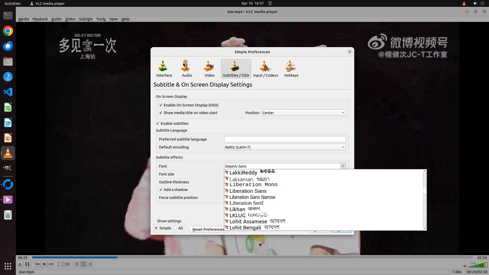Choose Liberation Sans from font list
Image resolution: width=489 pixels, height=275 pixels.
click(x=248, y=191)
